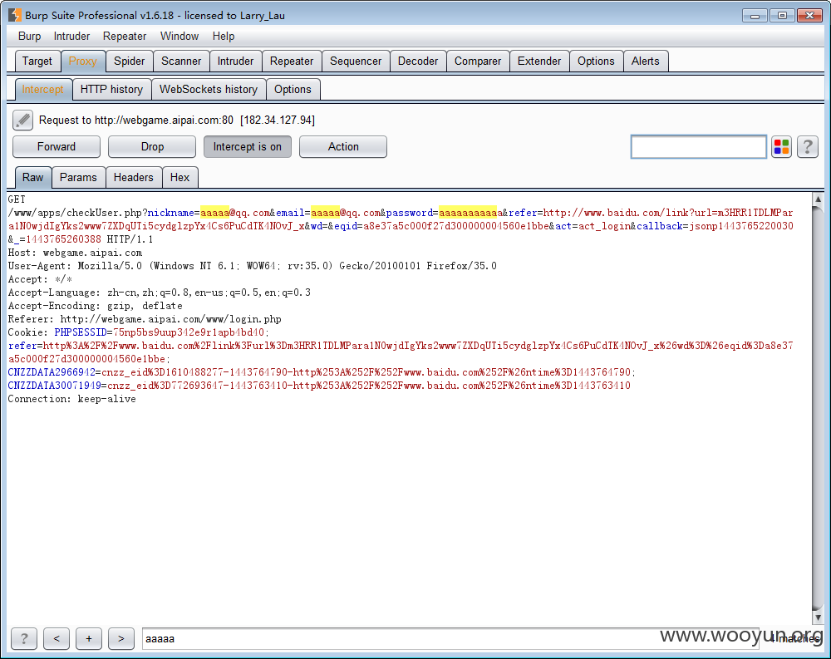Open the Intruder menu in menu bar

[71, 36]
